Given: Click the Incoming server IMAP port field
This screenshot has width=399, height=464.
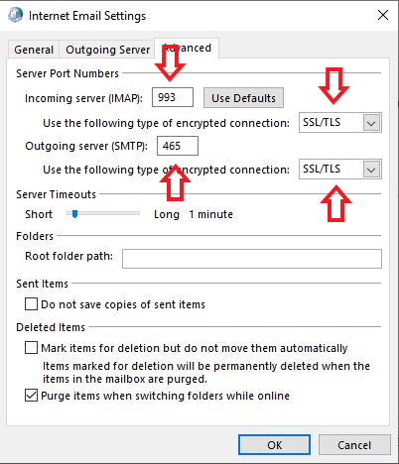Looking at the screenshot, I should click(x=173, y=97).
